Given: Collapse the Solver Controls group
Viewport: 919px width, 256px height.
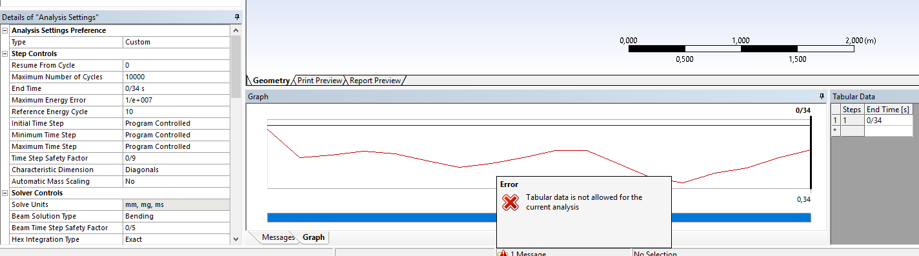Looking at the screenshot, I should pos(5,193).
